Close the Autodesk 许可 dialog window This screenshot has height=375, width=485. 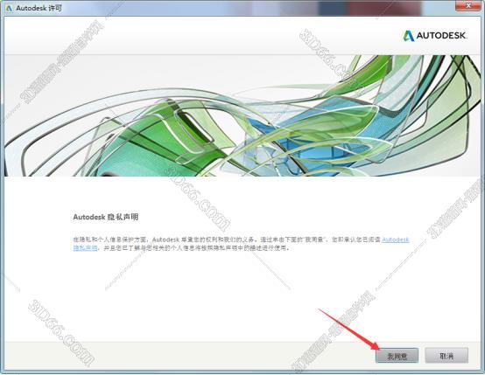coord(468,5)
